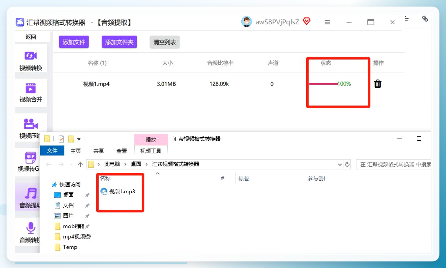Click the 返回 back button
This screenshot has height=268, width=446.
(31, 37)
